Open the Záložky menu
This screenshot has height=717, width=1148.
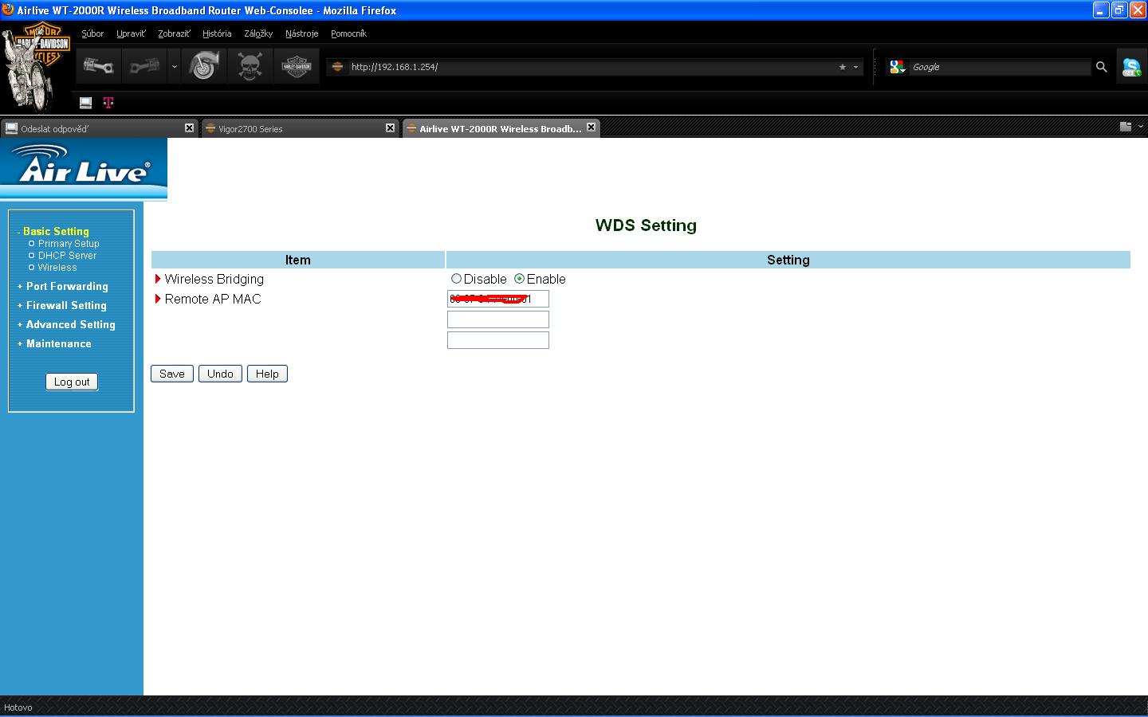[258, 33]
